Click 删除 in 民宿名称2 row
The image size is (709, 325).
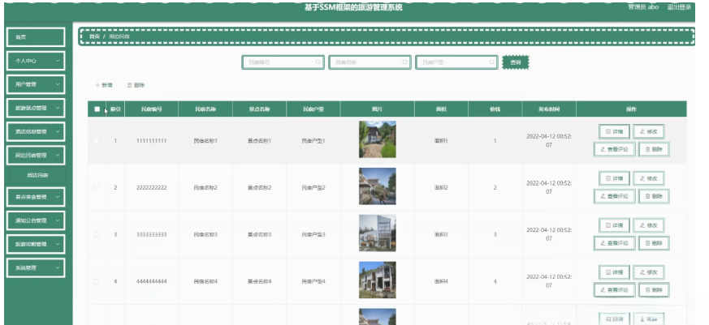(654, 196)
